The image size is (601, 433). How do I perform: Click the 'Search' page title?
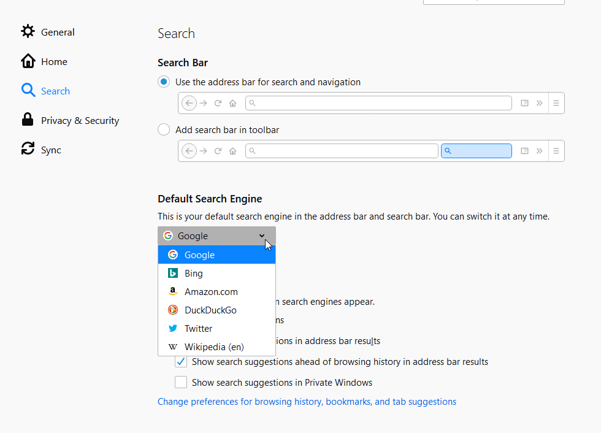pyautogui.click(x=177, y=33)
